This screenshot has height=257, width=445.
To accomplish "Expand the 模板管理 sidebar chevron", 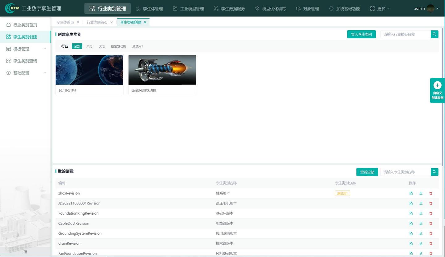I will click(x=44, y=49).
